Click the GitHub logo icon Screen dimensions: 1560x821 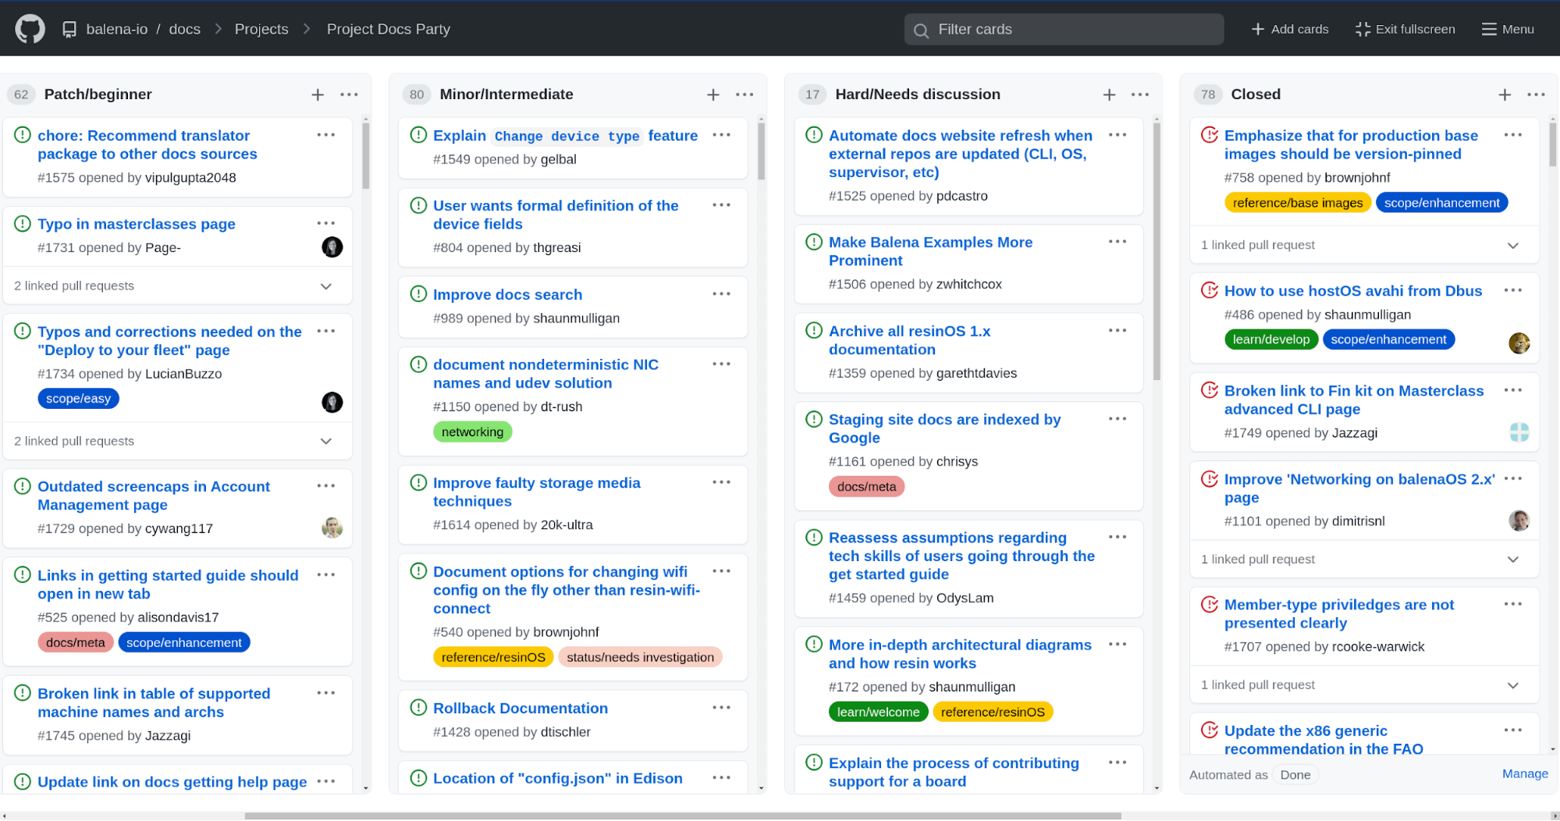click(30, 29)
